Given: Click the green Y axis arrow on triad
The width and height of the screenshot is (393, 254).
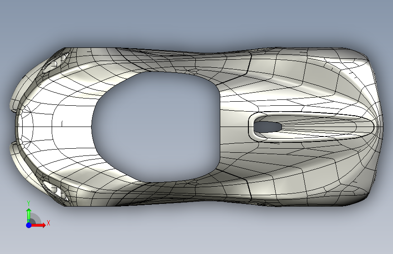Looking at the screenshot, I should [29, 215].
